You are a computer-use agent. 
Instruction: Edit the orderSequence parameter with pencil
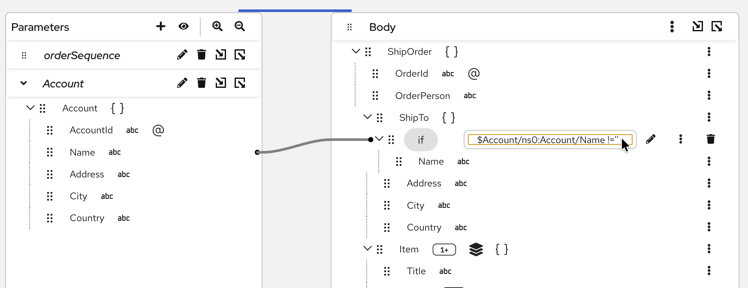[182, 55]
